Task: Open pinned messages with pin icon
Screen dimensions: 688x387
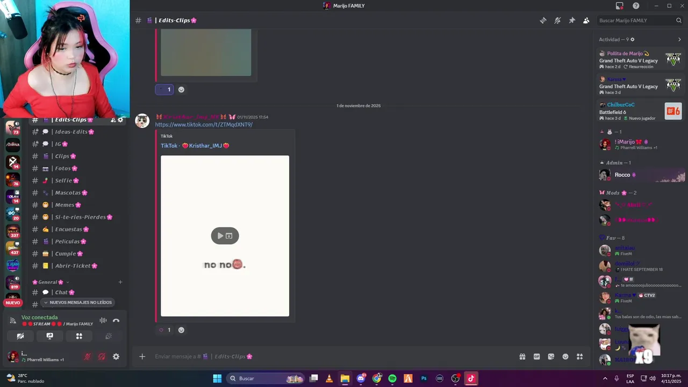Action: tap(572, 20)
